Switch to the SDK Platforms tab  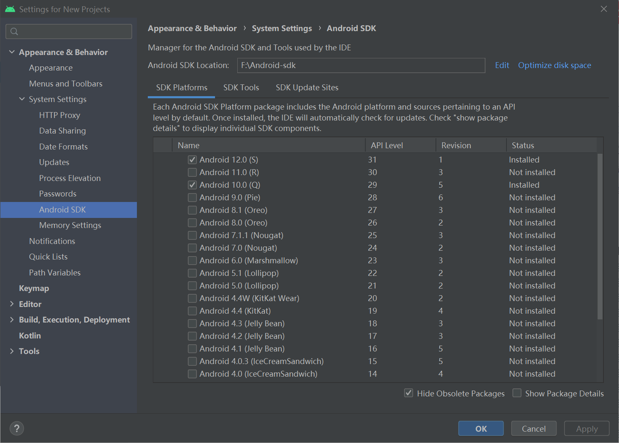[182, 87]
